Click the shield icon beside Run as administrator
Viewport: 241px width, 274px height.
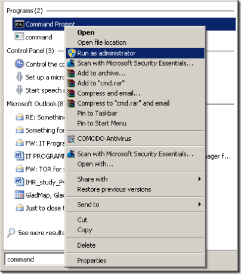(72, 53)
